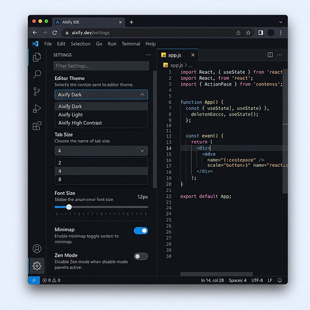Screen dimensions: 310x310
Task: Open a new browser tab with plus
Action: coord(131,22)
